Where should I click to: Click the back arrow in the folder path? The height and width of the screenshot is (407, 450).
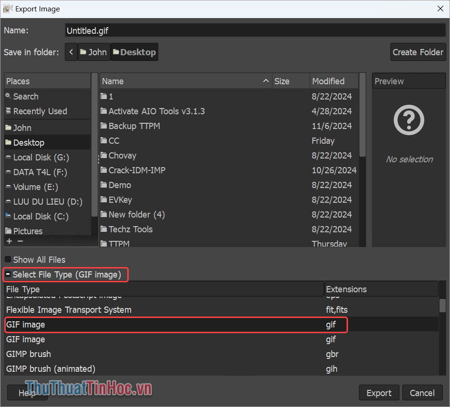tap(71, 52)
